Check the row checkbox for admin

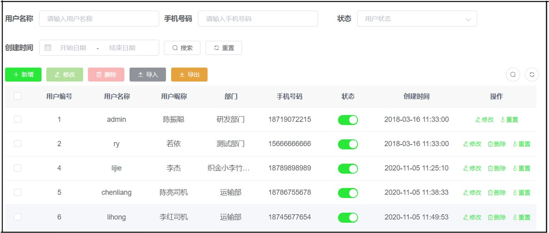(x=18, y=119)
